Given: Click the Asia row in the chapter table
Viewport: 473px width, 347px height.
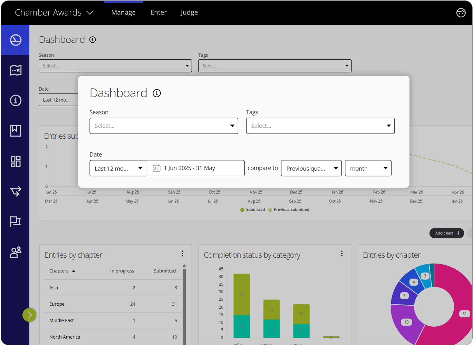Looking at the screenshot, I should 113,288.
